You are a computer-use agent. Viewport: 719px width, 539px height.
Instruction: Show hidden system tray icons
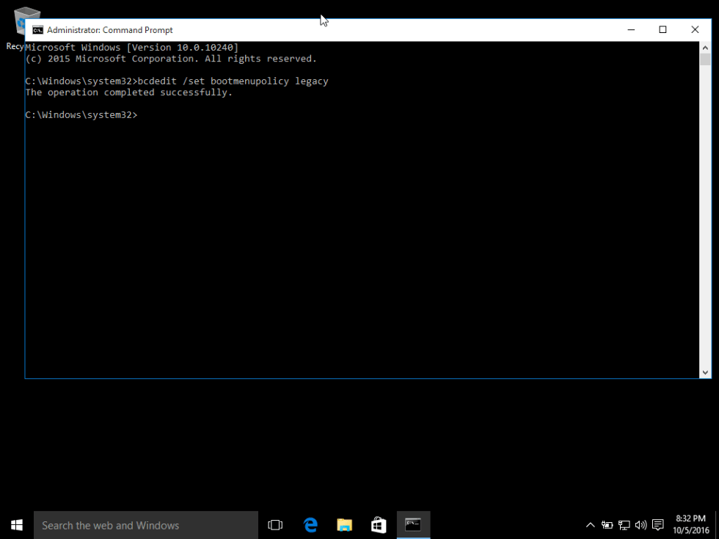click(x=590, y=525)
